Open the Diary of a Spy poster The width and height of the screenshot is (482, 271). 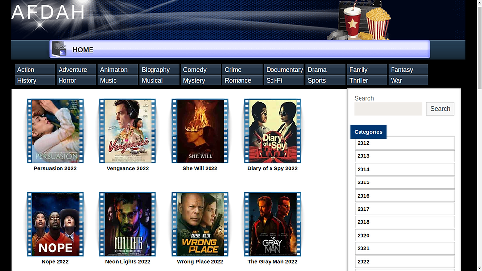[272, 131]
